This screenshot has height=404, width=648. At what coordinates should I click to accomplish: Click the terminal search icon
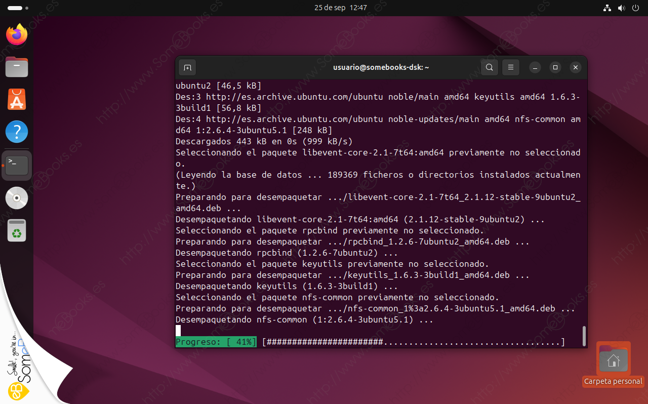489,67
